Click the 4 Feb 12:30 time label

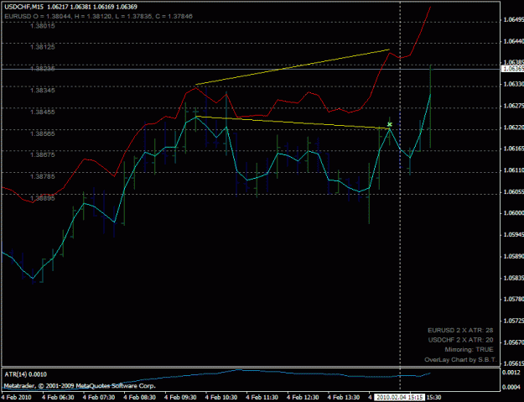click(303, 397)
